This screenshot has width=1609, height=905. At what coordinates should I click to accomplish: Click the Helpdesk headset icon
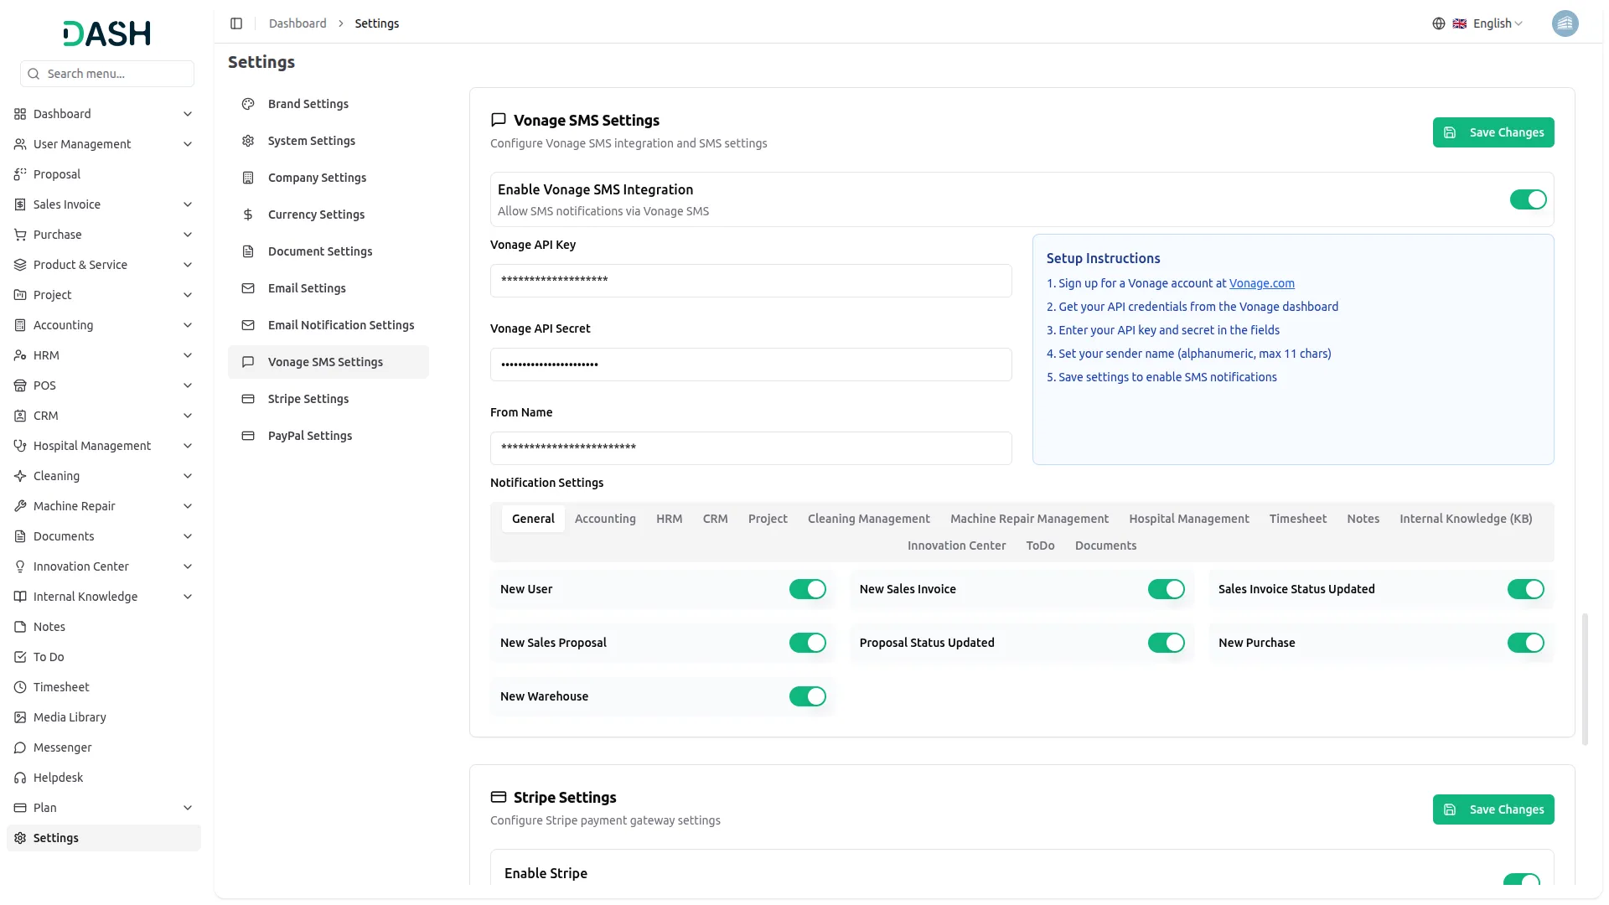(x=20, y=778)
